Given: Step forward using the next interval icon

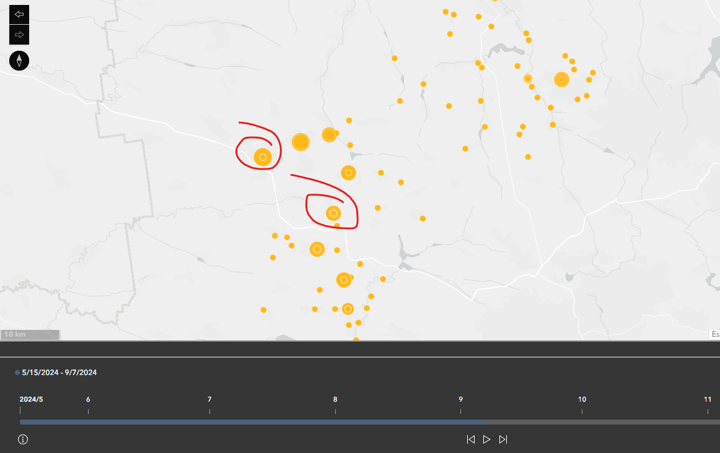Looking at the screenshot, I should tap(503, 439).
